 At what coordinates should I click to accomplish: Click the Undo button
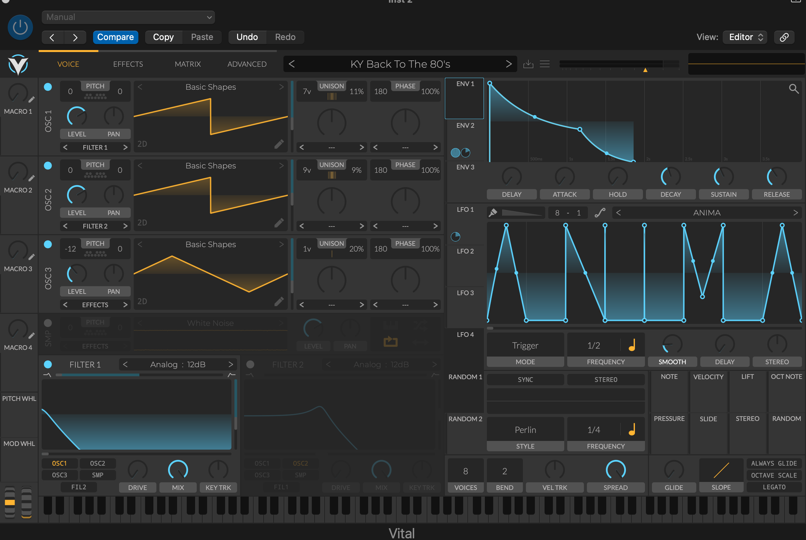pyautogui.click(x=247, y=37)
